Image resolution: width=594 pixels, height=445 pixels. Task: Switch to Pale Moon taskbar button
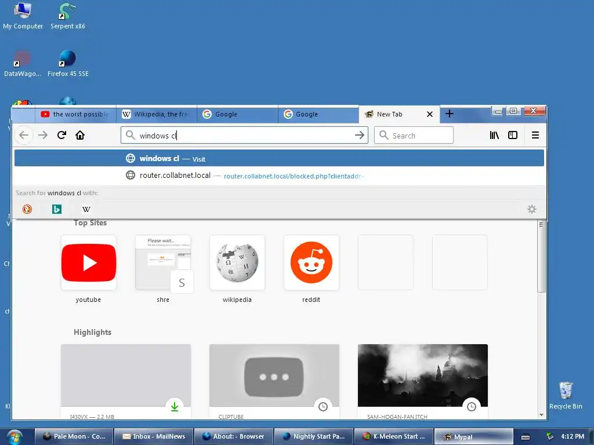74,436
